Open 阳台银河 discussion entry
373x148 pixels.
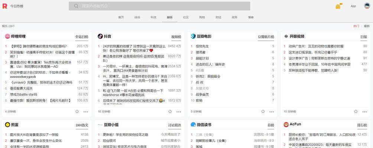point(110,141)
